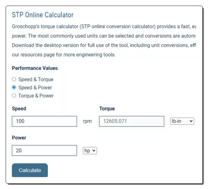Screen dimensions: 208x189
Task: Click the rpm unit text
Action: pyautogui.click(x=87, y=121)
